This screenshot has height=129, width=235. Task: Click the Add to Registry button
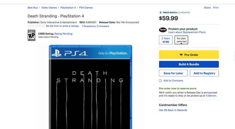(x=204, y=73)
